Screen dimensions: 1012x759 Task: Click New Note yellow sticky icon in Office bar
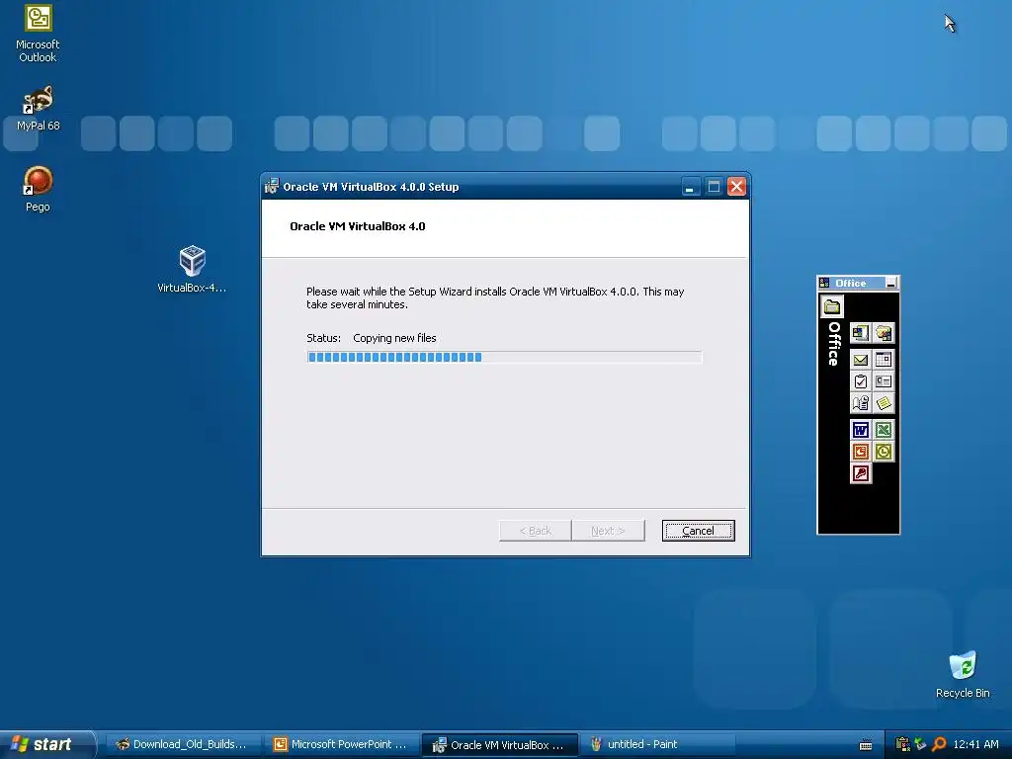(884, 403)
